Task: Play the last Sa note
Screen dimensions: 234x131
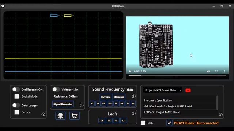Action: 133,103
